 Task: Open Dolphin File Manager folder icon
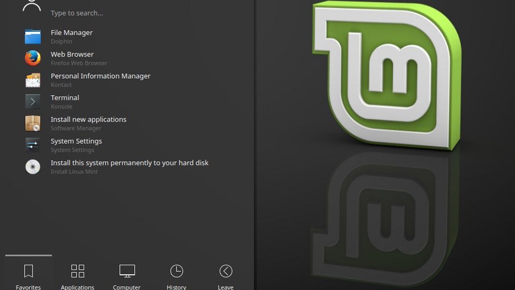[33, 37]
